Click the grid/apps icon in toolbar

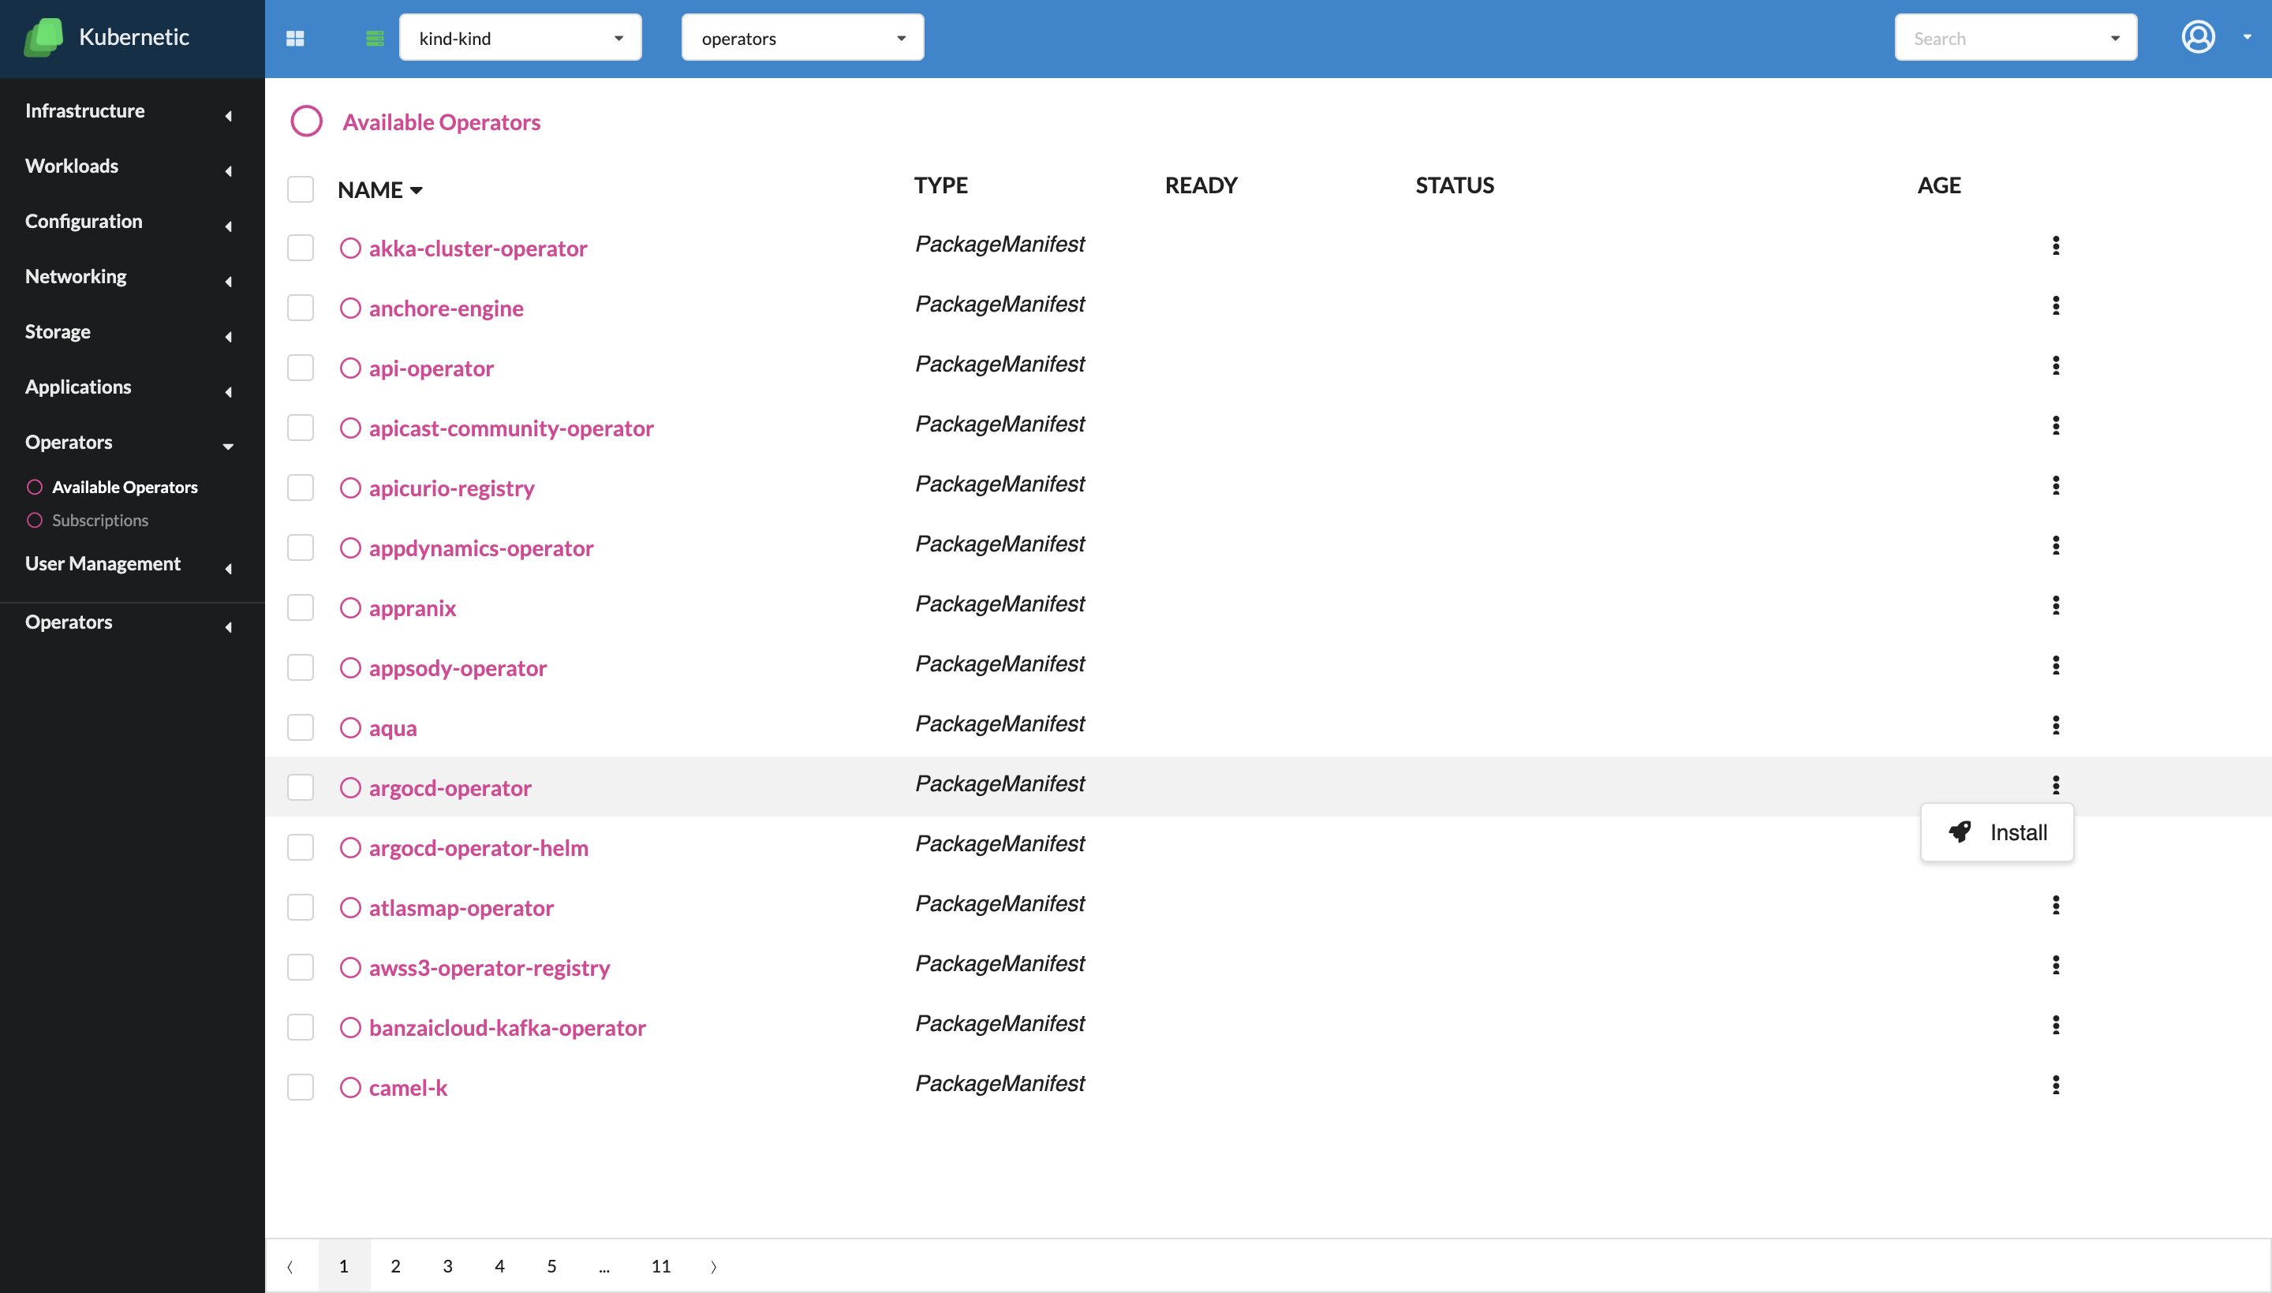click(295, 37)
